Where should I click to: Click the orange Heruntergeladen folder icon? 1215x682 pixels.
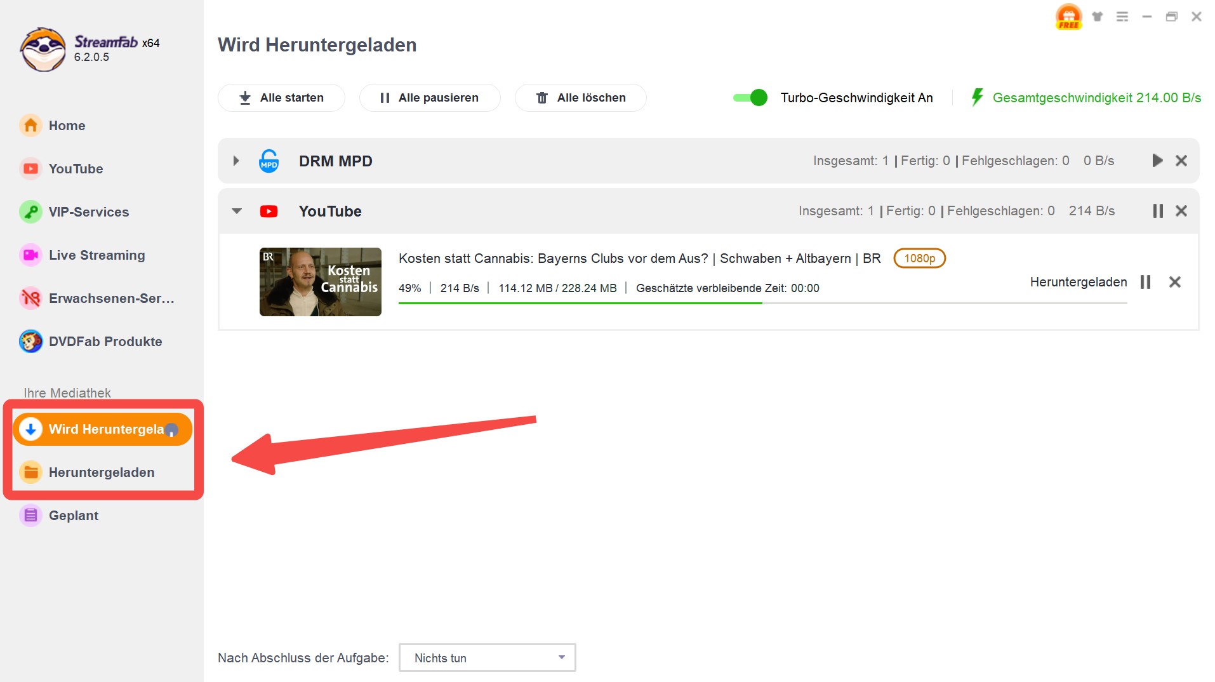click(30, 472)
